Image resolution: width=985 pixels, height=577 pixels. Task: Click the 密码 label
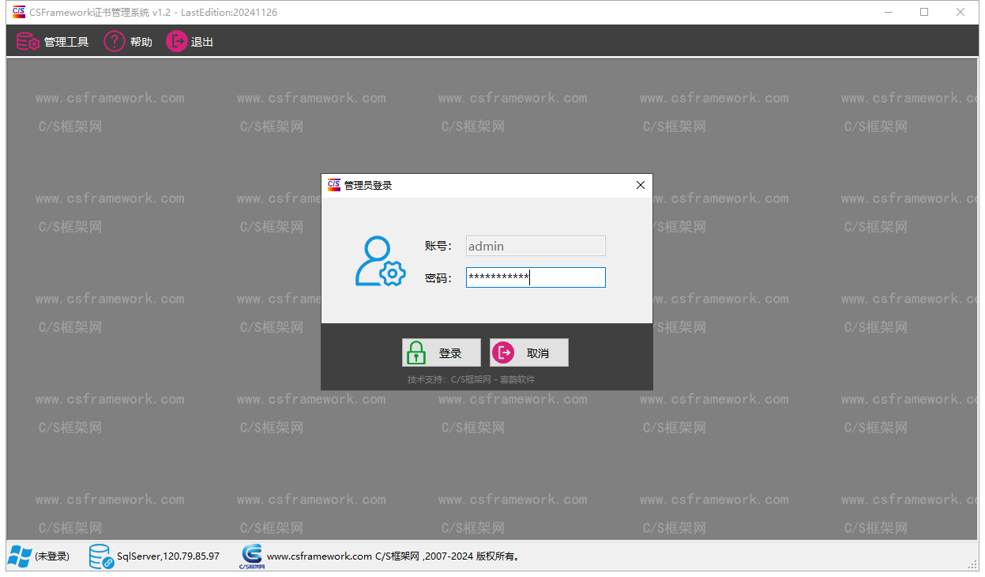pyautogui.click(x=438, y=278)
